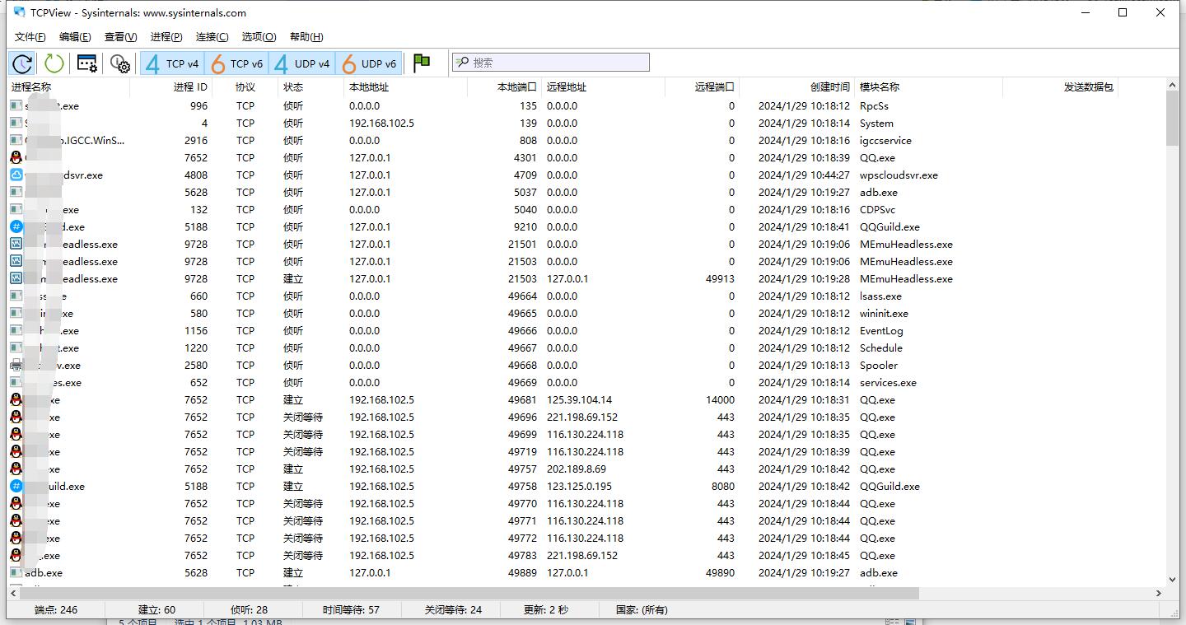The image size is (1186, 625).
Task: Click the green refresh arrow icon
Action: coord(54,63)
